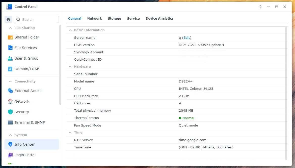Open Shared Folder label in sidebar
295x168 pixels.
(x=27, y=37)
